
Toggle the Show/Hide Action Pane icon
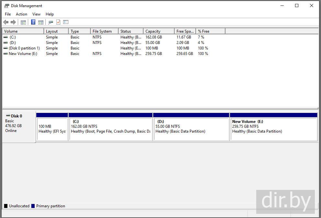point(41,22)
